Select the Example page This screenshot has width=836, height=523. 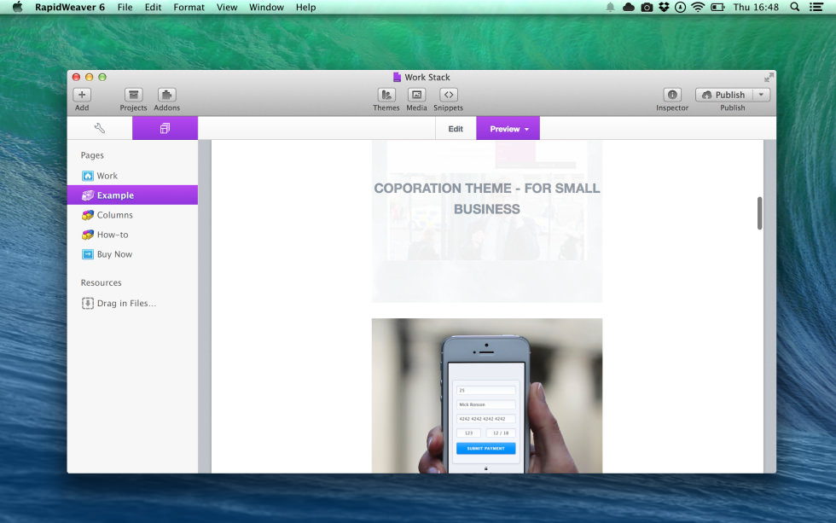click(x=132, y=195)
